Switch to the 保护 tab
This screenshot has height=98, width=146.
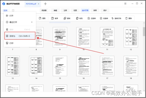(105, 11)
